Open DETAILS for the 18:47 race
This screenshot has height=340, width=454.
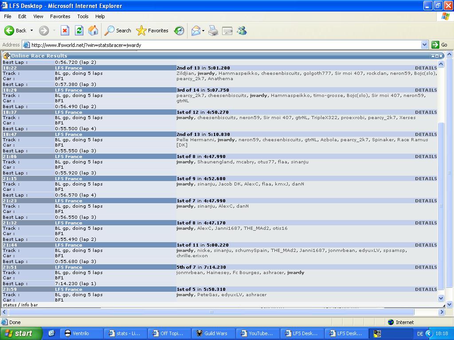[x=426, y=135]
